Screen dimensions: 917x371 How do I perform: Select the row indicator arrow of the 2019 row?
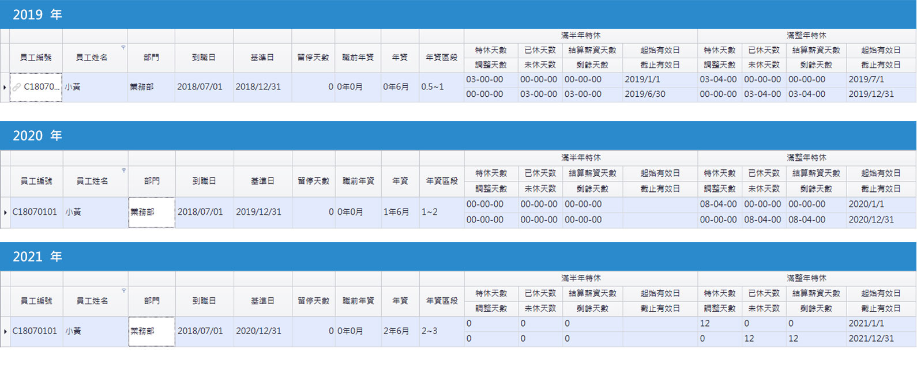tap(5, 88)
